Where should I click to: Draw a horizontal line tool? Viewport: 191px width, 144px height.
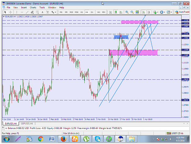point(22,12)
